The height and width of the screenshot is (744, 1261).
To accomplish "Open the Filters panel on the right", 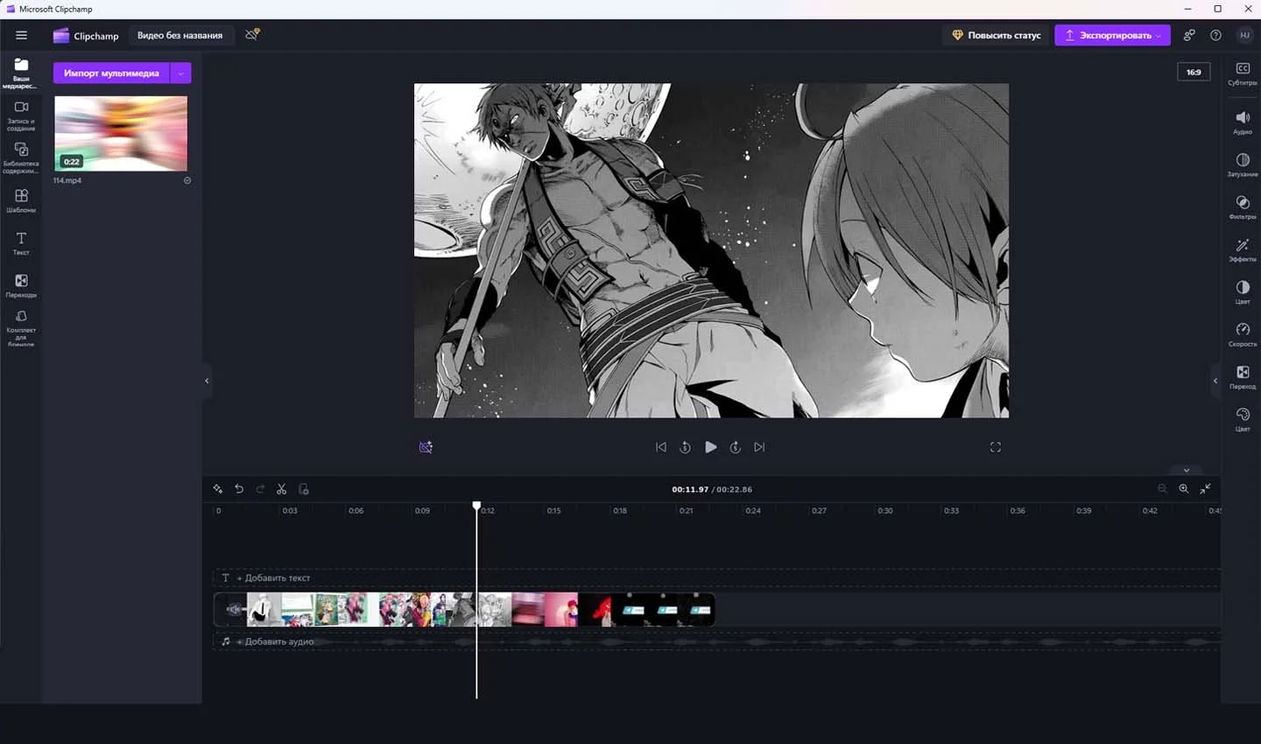I will pyautogui.click(x=1242, y=207).
